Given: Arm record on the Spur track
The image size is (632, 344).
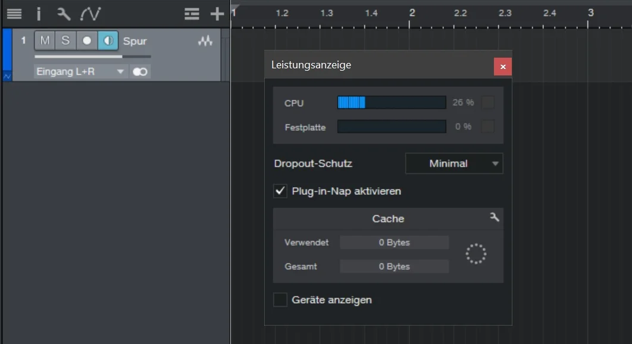Looking at the screenshot, I should [87, 40].
